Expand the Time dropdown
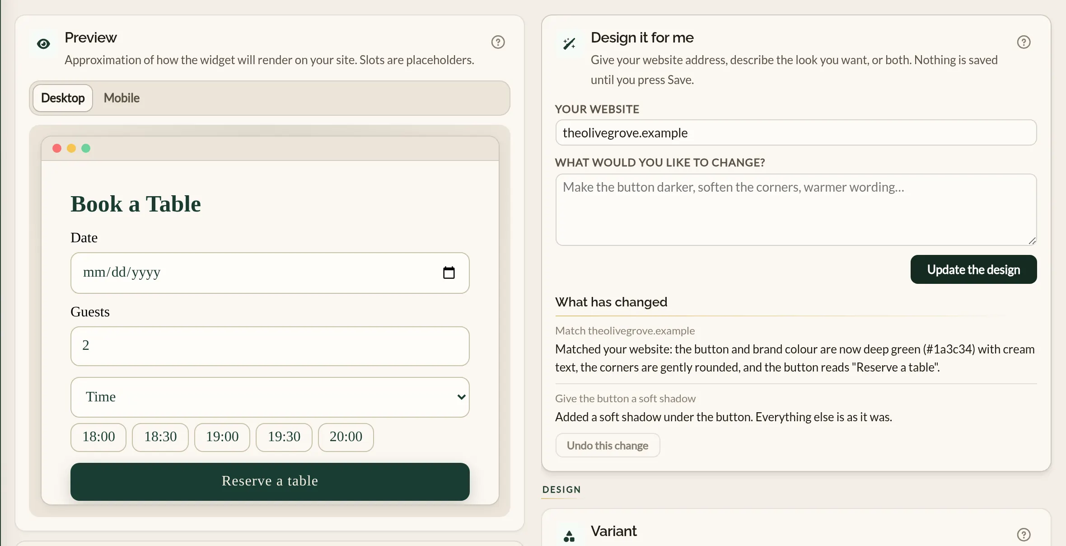This screenshot has height=546, width=1066. [x=270, y=397]
